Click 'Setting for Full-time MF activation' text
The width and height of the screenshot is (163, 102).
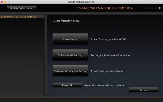pos(111,55)
